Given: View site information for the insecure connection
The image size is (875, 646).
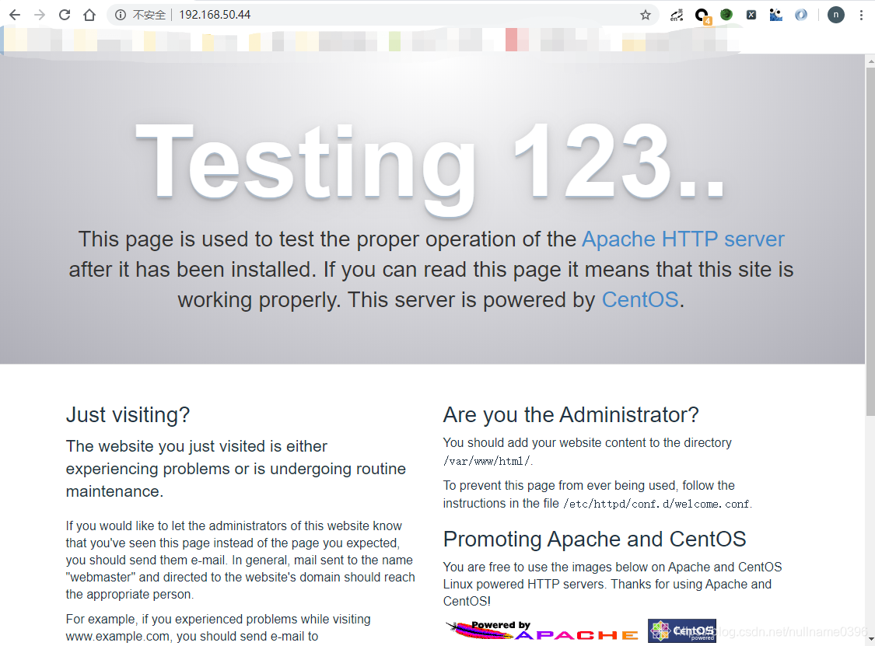Looking at the screenshot, I should [121, 15].
